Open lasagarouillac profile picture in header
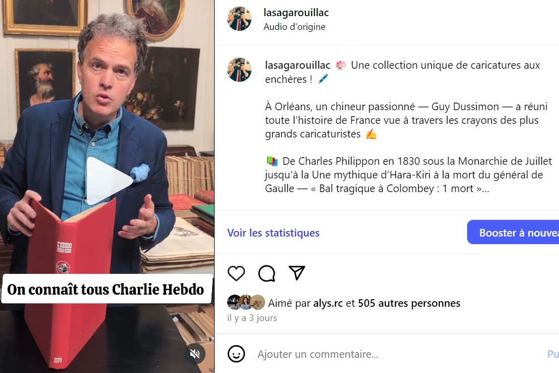The height and width of the screenshot is (373, 559). (239, 19)
